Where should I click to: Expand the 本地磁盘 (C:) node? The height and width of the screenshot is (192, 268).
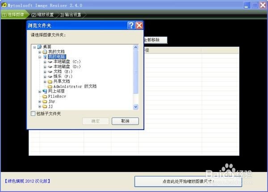(45, 62)
